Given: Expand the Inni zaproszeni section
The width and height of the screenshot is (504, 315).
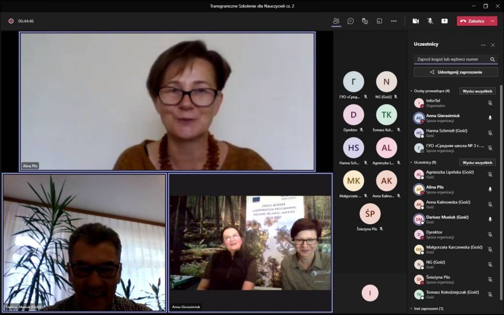Looking at the screenshot, I should 412,309.
